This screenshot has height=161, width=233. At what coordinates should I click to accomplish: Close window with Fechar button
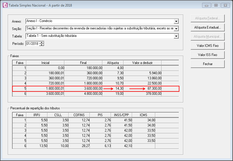208,64
